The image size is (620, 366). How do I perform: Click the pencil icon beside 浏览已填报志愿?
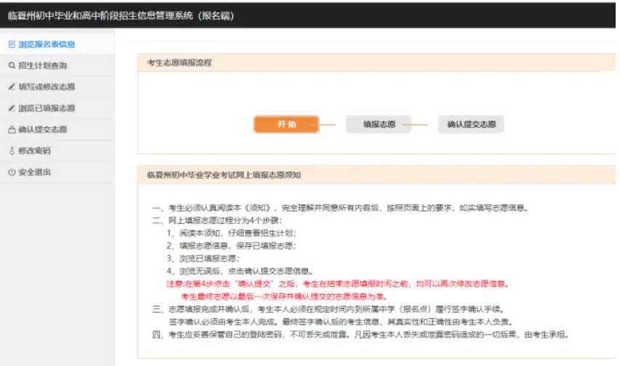pos(11,108)
